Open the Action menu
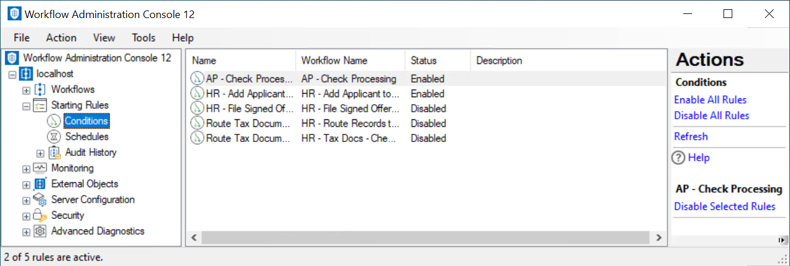Viewport: 790px width, 266px height. point(61,38)
